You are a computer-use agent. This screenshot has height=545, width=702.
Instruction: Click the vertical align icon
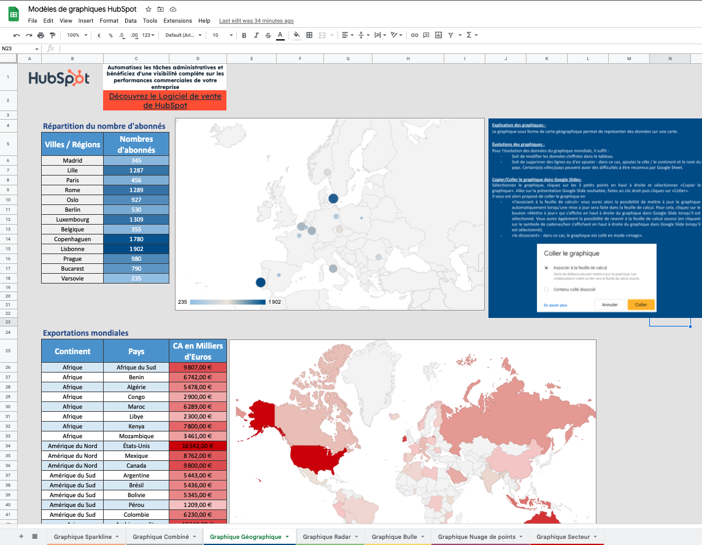[361, 36]
